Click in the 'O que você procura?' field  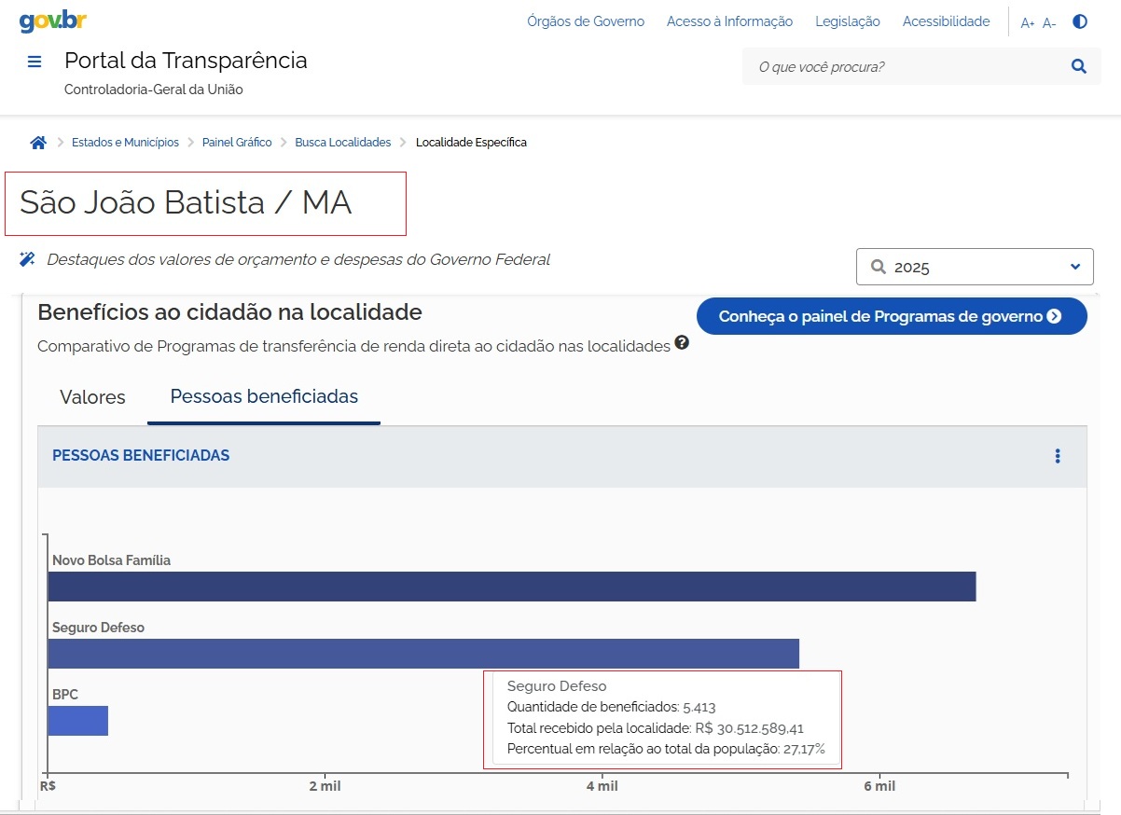click(x=905, y=67)
